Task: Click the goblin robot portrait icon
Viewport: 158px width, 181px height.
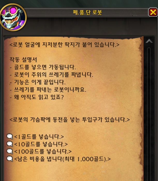Action: [x=13, y=17]
